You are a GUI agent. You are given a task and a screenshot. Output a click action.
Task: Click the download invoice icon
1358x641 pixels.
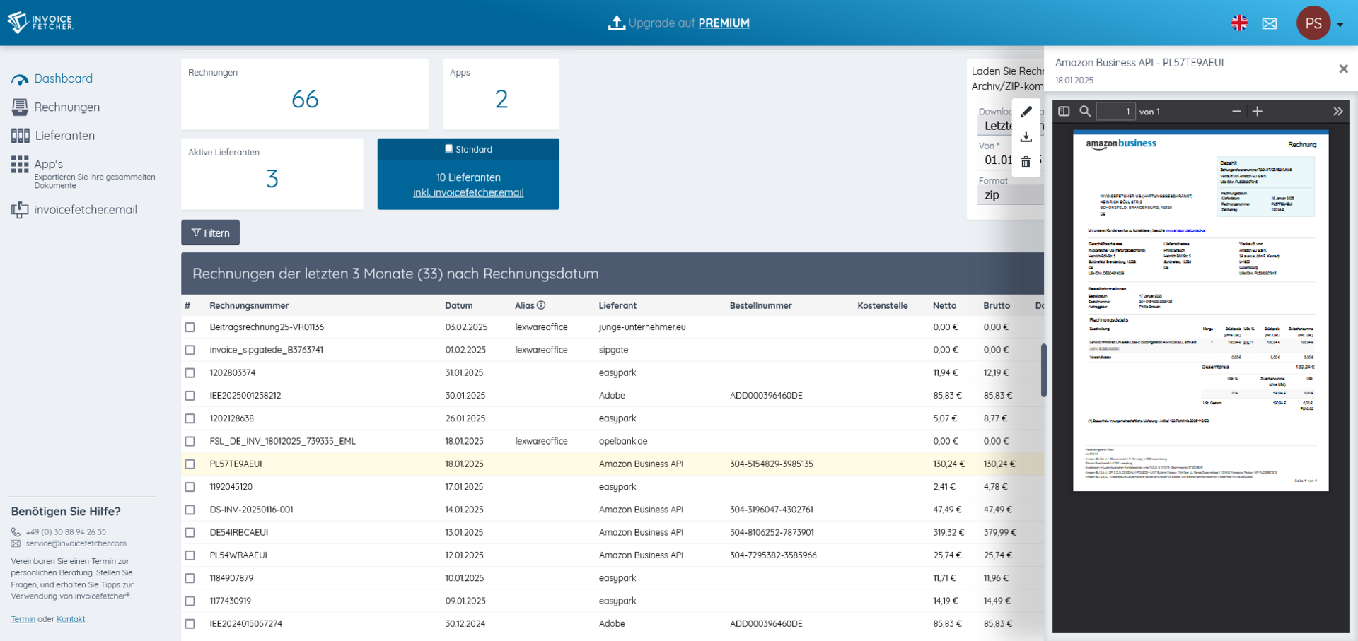[1026, 137]
